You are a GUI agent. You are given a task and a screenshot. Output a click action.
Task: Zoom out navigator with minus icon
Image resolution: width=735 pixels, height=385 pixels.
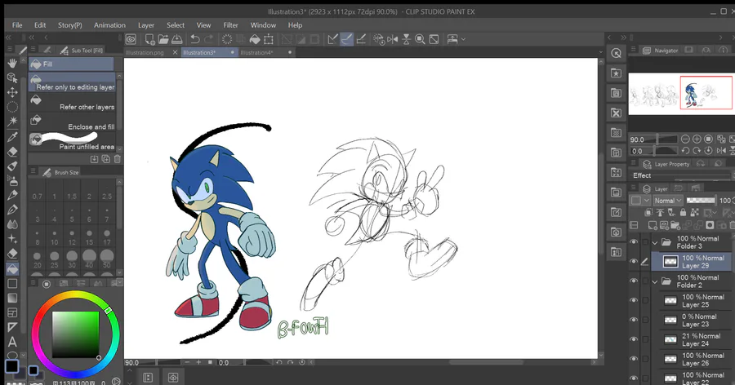pyautogui.click(x=685, y=139)
